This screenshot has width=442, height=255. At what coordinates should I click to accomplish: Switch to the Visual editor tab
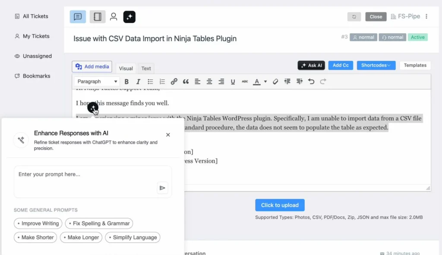126,68
